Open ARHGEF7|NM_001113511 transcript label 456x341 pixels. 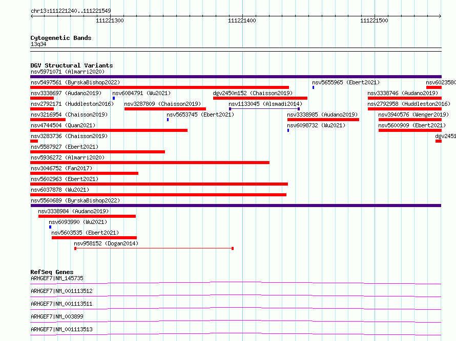point(61,304)
